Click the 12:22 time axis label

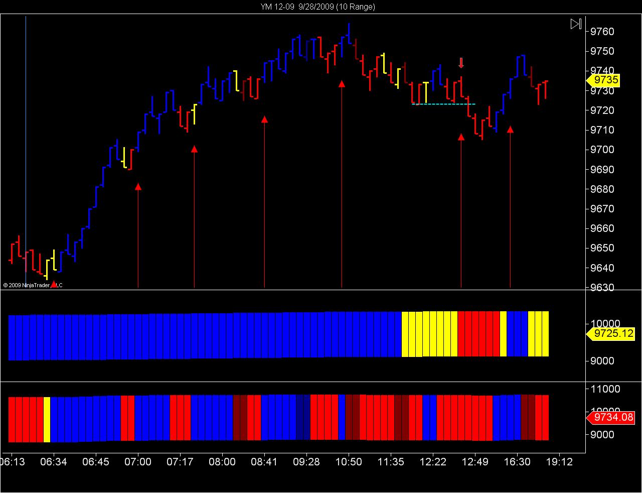click(433, 462)
